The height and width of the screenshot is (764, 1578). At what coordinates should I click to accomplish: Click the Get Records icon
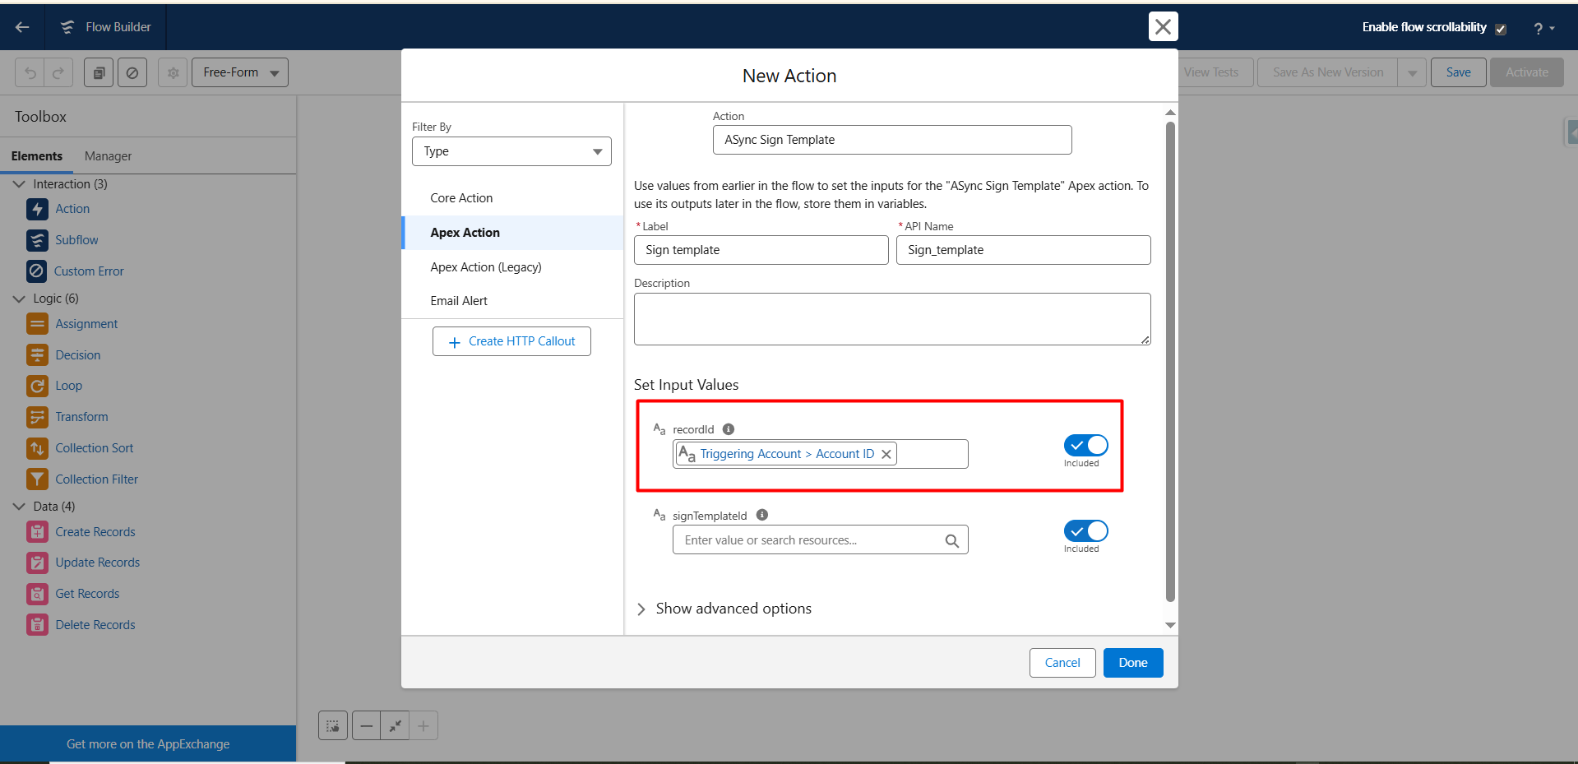click(x=37, y=594)
